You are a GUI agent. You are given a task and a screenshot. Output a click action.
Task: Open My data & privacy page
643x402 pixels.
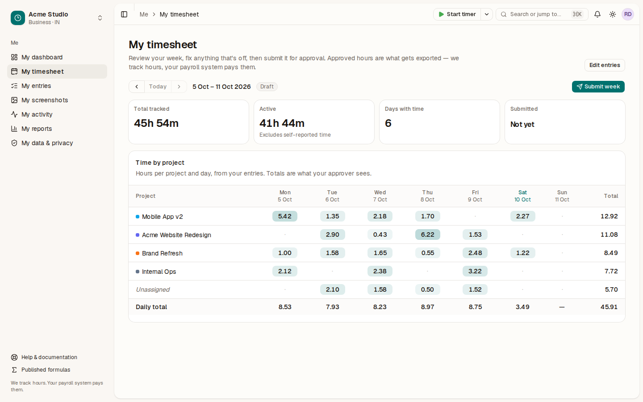tap(57, 143)
